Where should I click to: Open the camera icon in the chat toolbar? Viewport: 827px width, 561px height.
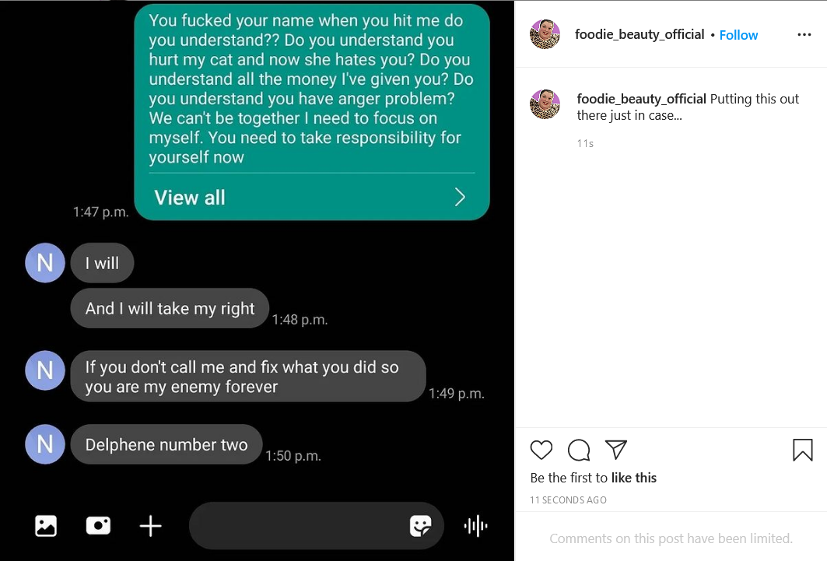pos(98,525)
